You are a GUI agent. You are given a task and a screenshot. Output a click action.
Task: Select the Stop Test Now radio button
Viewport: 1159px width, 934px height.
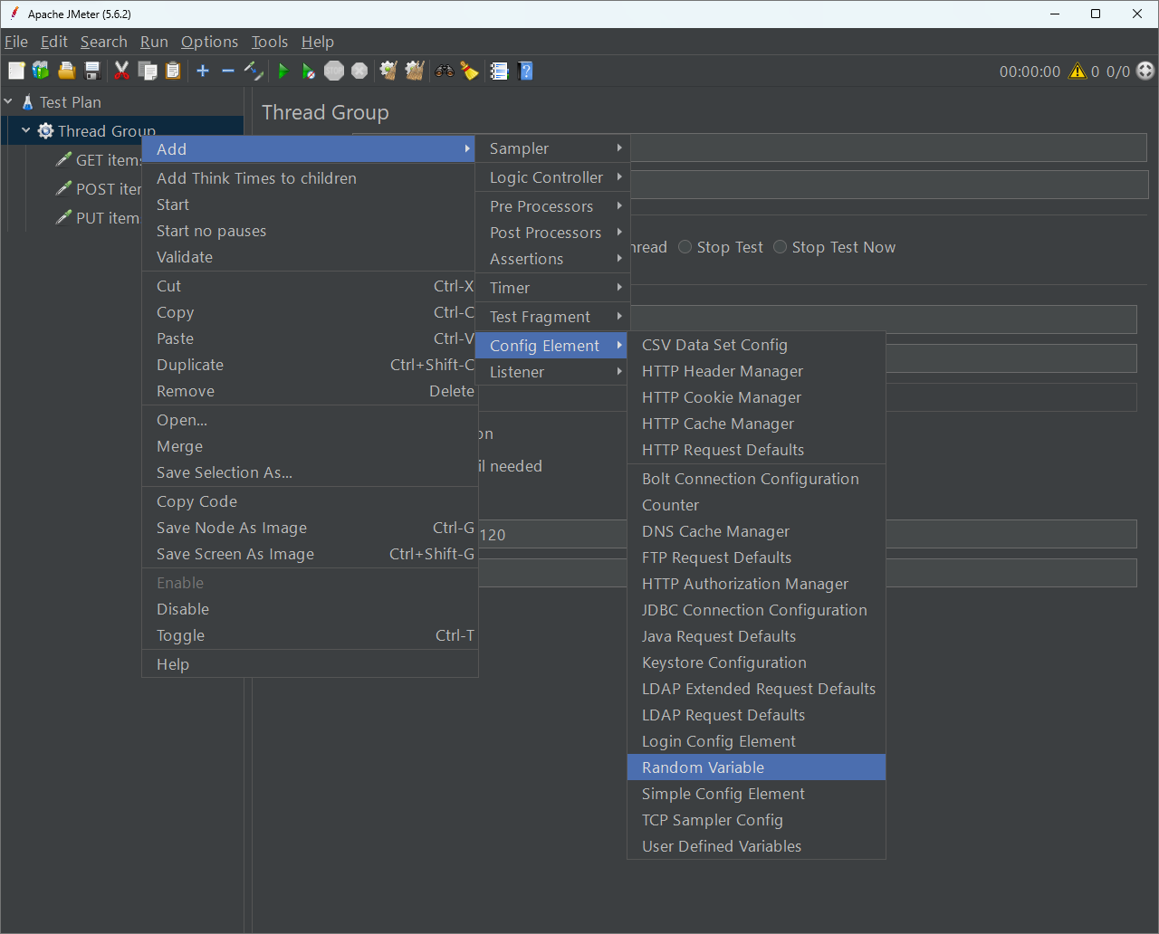[781, 247]
